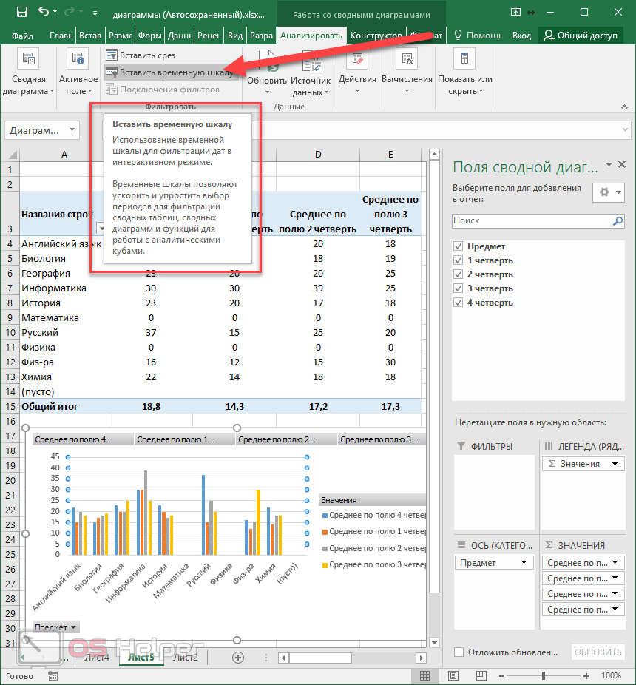Viewport: 636px width, 685px height.
Task: Expand the Предмет dropdown in axis area
Action: pos(524,563)
